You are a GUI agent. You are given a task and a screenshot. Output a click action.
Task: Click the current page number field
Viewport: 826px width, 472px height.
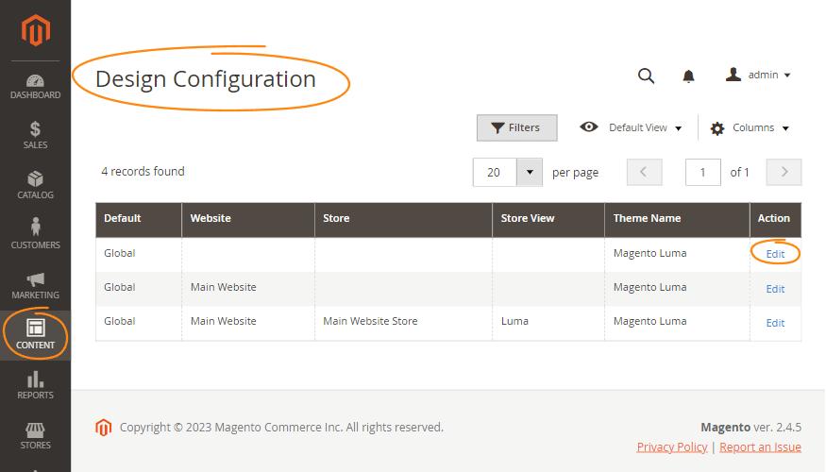pyautogui.click(x=702, y=172)
